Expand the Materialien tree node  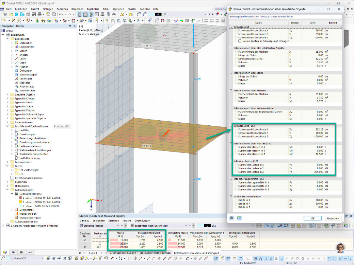[x=12, y=43]
